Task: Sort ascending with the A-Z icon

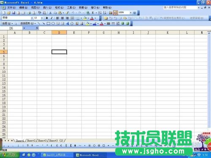Action: 100,13
